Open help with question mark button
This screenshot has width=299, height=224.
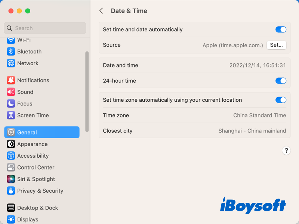286,151
